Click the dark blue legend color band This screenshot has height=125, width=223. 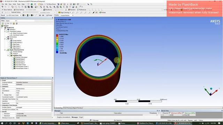coord(57,52)
